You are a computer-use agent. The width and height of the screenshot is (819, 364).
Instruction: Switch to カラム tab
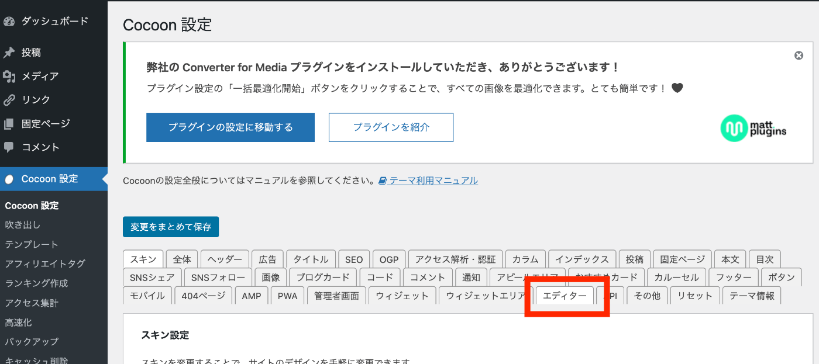pos(525,259)
